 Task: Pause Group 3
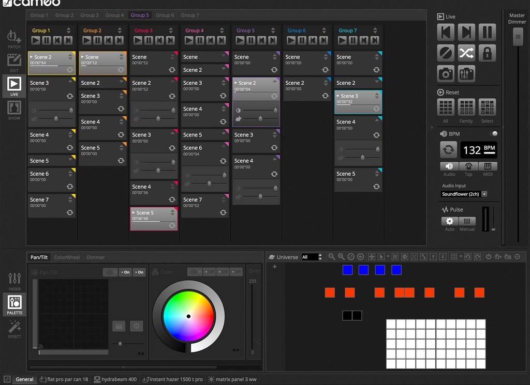pyautogui.click(x=149, y=40)
